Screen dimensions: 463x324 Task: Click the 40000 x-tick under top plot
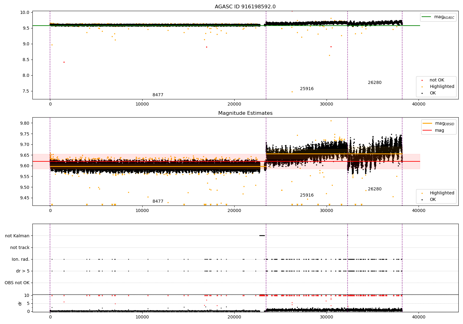click(x=419, y=104)
